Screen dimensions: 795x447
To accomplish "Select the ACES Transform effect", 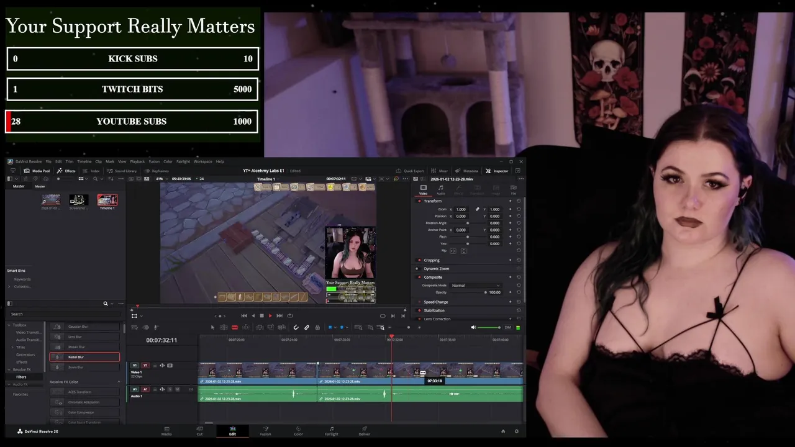I will tap(84, 392).
